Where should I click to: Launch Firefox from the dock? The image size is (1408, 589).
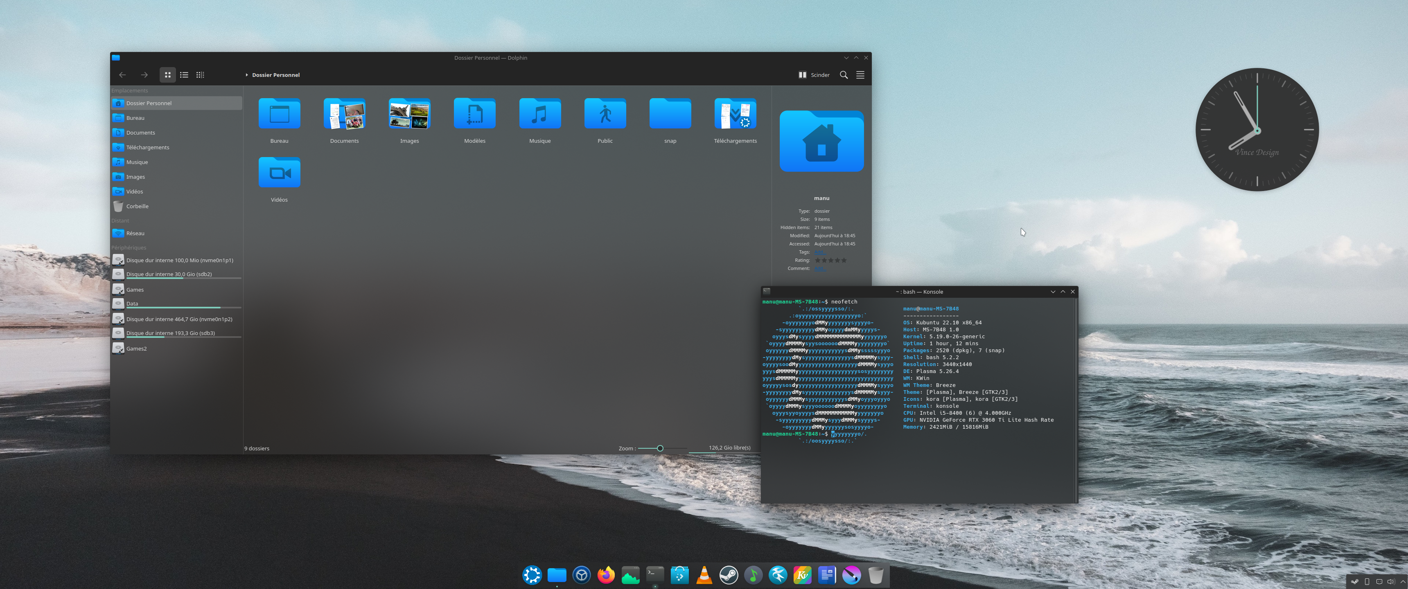(606, 575)
